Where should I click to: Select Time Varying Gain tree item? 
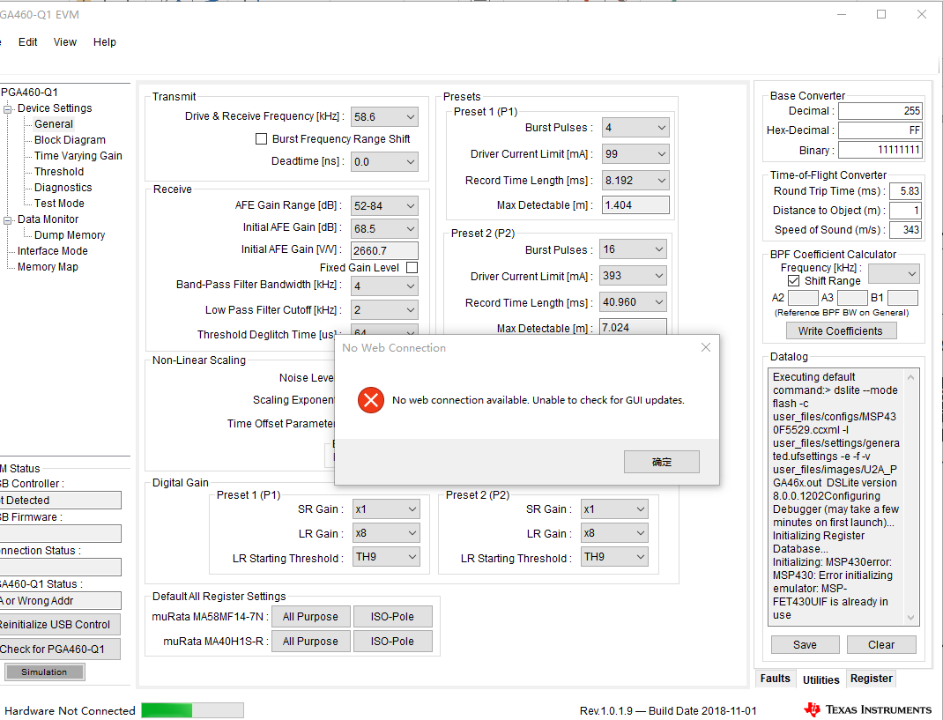tap(78, 156)
